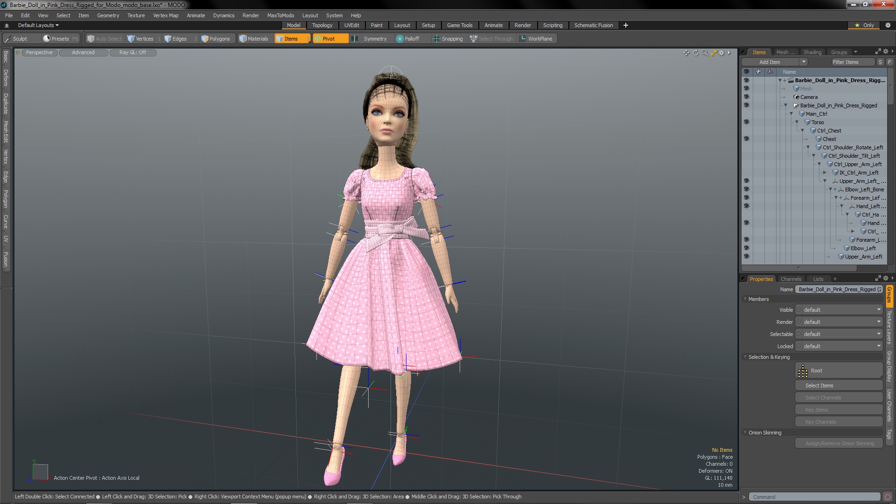Image resolution: width=896 pixels, height=504 pixels.
Task: Toggle Auto Select
Action: coord(105,39)
